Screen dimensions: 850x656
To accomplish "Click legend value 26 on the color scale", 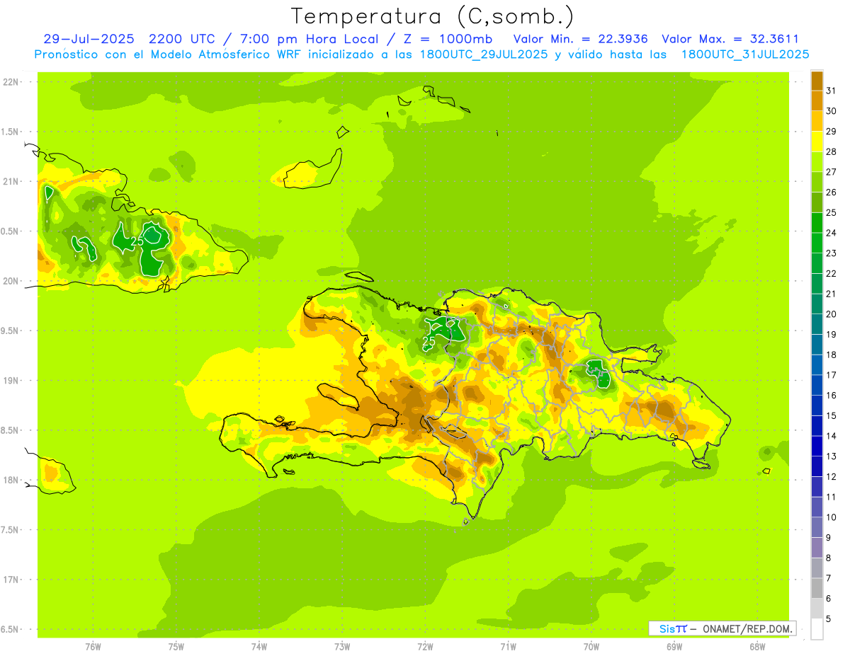I will pyautogui.click(x=832, y=192).
